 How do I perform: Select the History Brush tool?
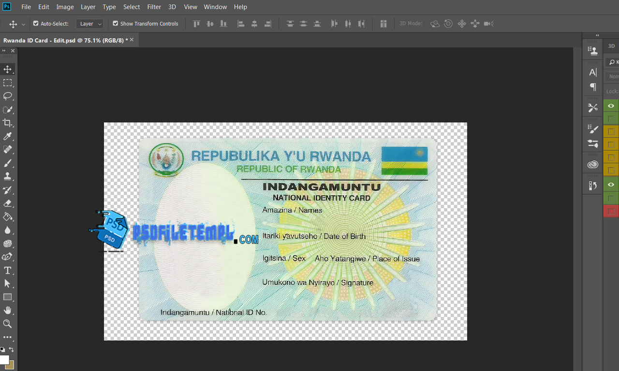point(8,190)
